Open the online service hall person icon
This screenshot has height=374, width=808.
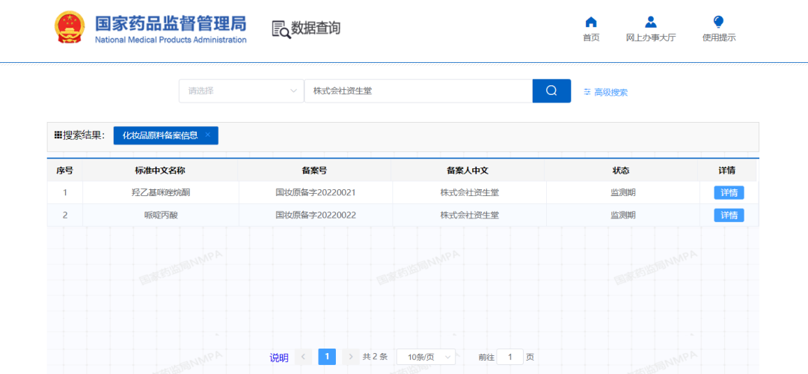coord(650,22)
